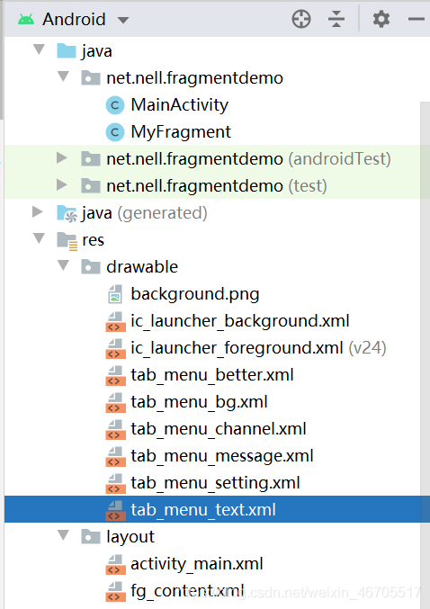Screen dimensions: 430x609
Task: Select activity_main.xml in layout
Action: click(x=197, y=564)
